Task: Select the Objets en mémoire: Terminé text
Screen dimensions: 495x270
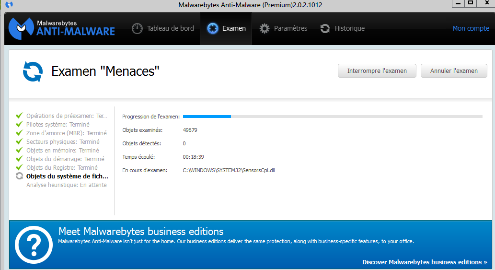Action: tap(62, 150)
